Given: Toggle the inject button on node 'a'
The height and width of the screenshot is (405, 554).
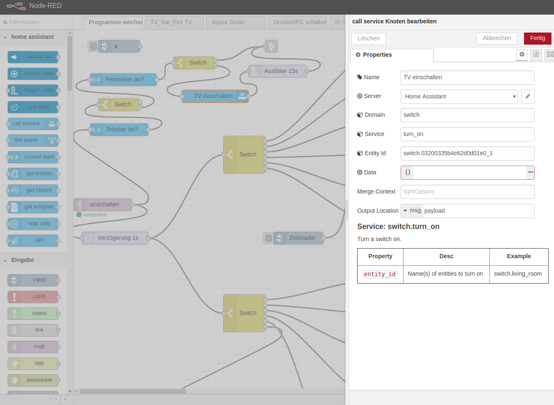Looking at the screenshot, I should (93, 46).
